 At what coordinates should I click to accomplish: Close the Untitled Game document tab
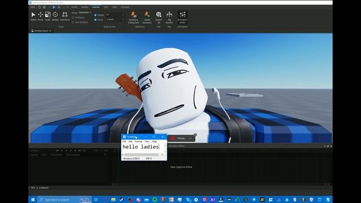coord(50,30)
